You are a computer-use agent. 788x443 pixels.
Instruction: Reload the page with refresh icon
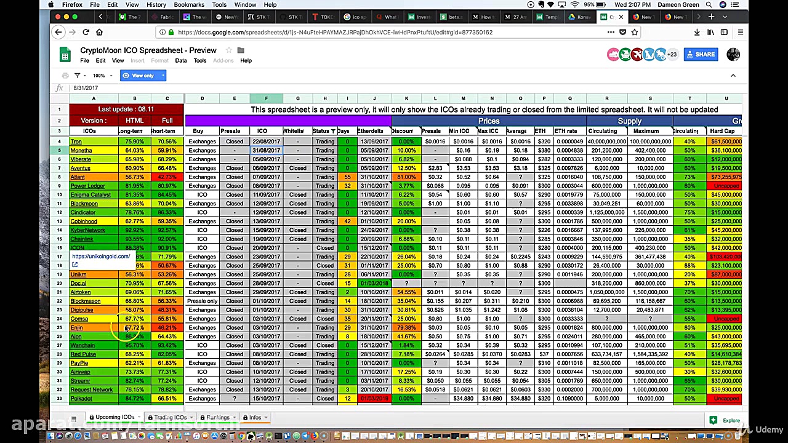tap(86, 32)
